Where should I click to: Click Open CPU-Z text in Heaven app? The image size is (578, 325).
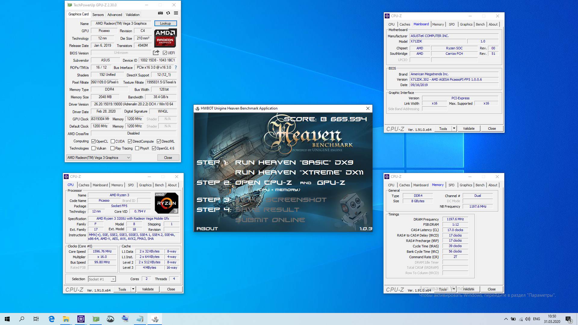point(263,183)
